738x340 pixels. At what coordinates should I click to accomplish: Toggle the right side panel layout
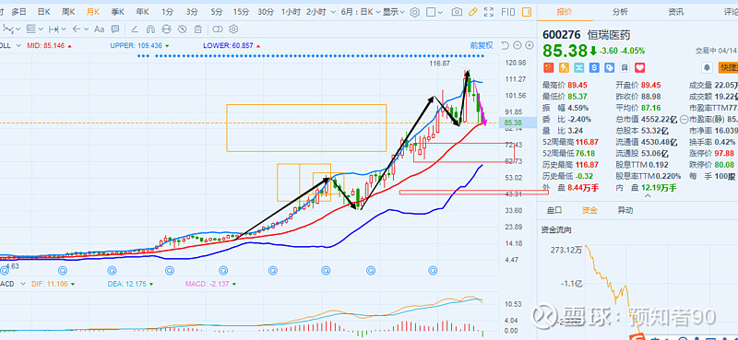pos(527,12)
